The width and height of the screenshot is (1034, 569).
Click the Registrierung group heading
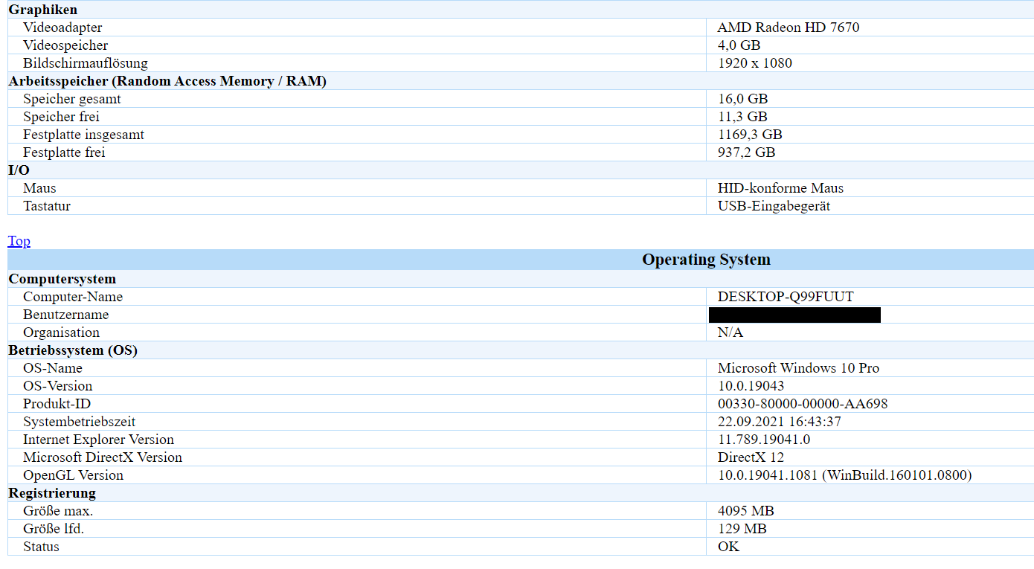[52, 493]
